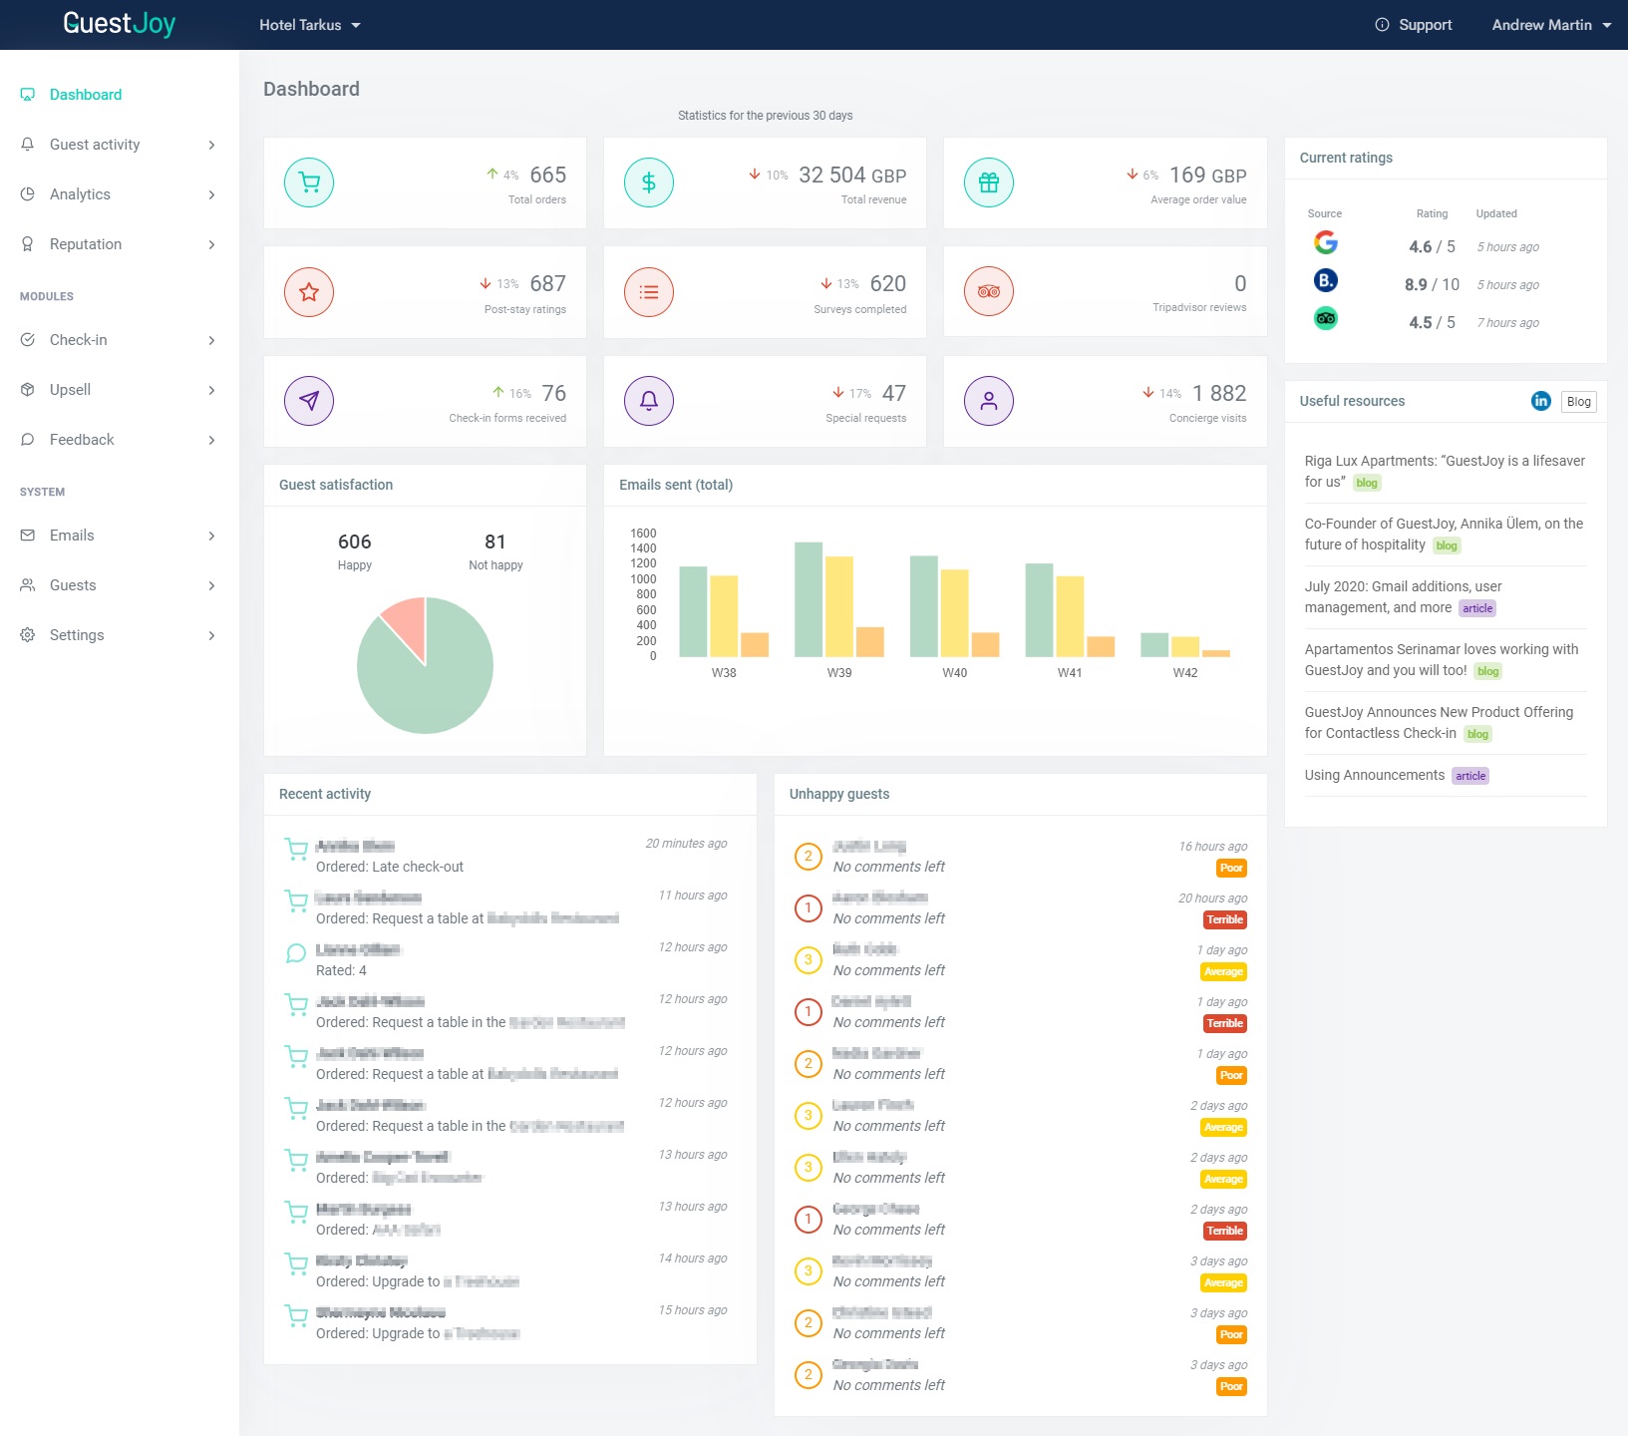Image resolution: width=1628 pixels, height=1436 pixels.
Task: Open the Feedback module menu item
Action: (120, 440)
